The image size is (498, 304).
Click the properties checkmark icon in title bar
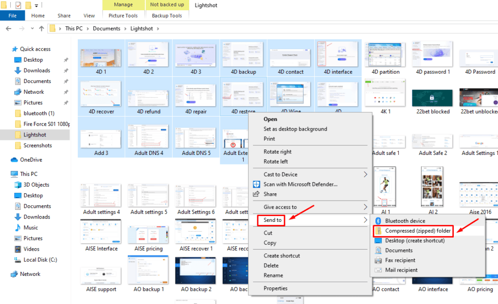(18, 5)
